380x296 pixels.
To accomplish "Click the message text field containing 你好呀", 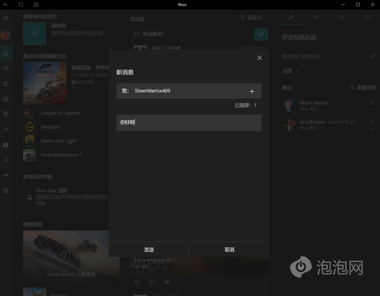I will point(189,123).
